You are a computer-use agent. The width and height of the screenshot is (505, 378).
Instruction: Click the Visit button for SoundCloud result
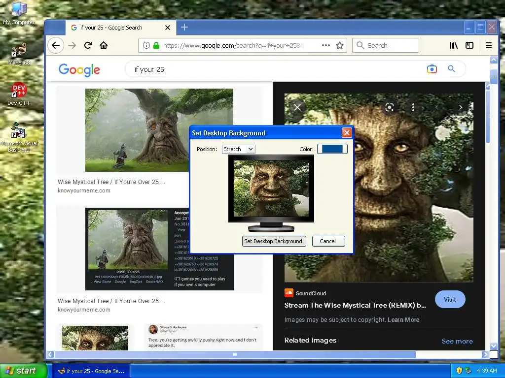click(x=450, y=300)
